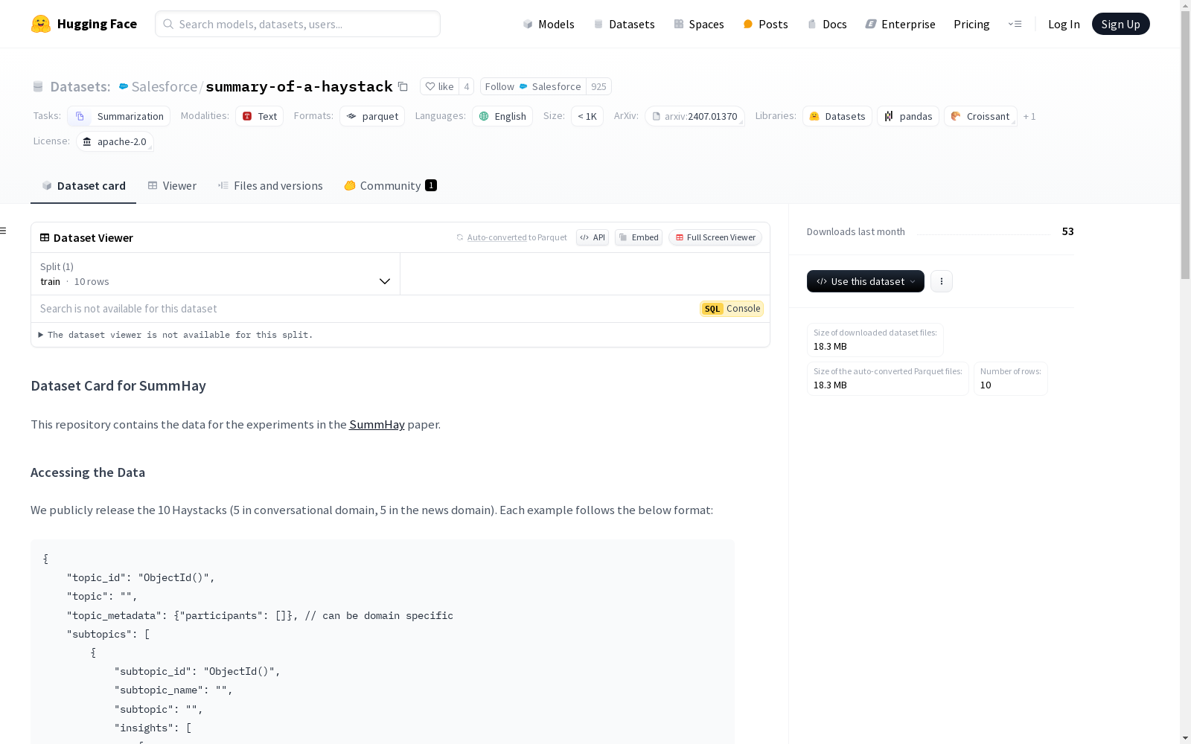
Task: Click the Embed button
Action: click(x=639, y=237)
